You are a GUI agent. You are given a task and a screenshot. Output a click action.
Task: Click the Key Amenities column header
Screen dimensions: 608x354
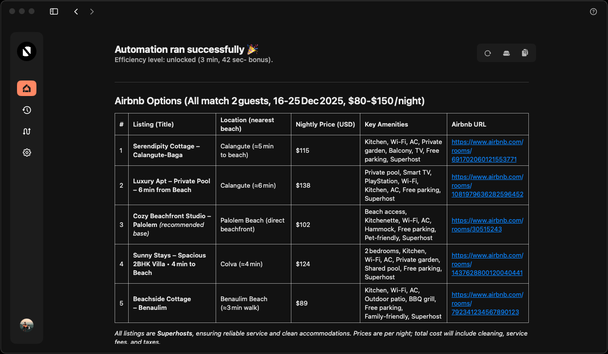click(x=386, y=124)
